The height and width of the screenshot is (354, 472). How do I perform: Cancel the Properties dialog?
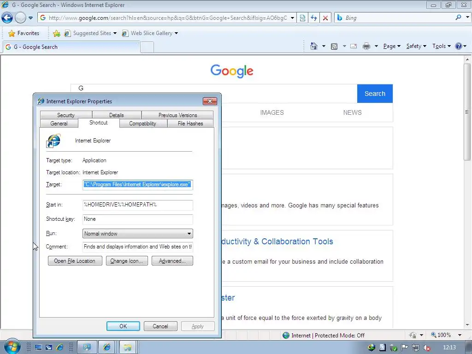[x=160, y=326]
